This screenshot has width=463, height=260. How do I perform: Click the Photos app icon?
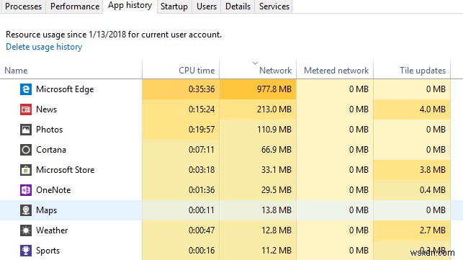click(x=26, y=130)
